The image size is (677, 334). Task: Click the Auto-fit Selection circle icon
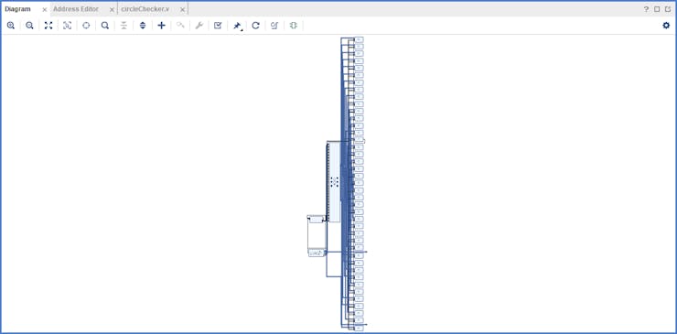click(86, 26)
